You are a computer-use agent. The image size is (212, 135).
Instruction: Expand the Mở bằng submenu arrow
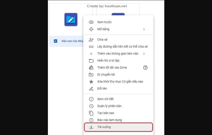click(144, 29)
